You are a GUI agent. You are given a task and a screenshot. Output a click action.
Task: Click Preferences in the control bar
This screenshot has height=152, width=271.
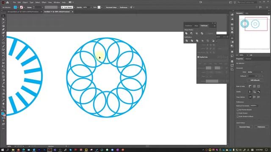pos(123,8)
